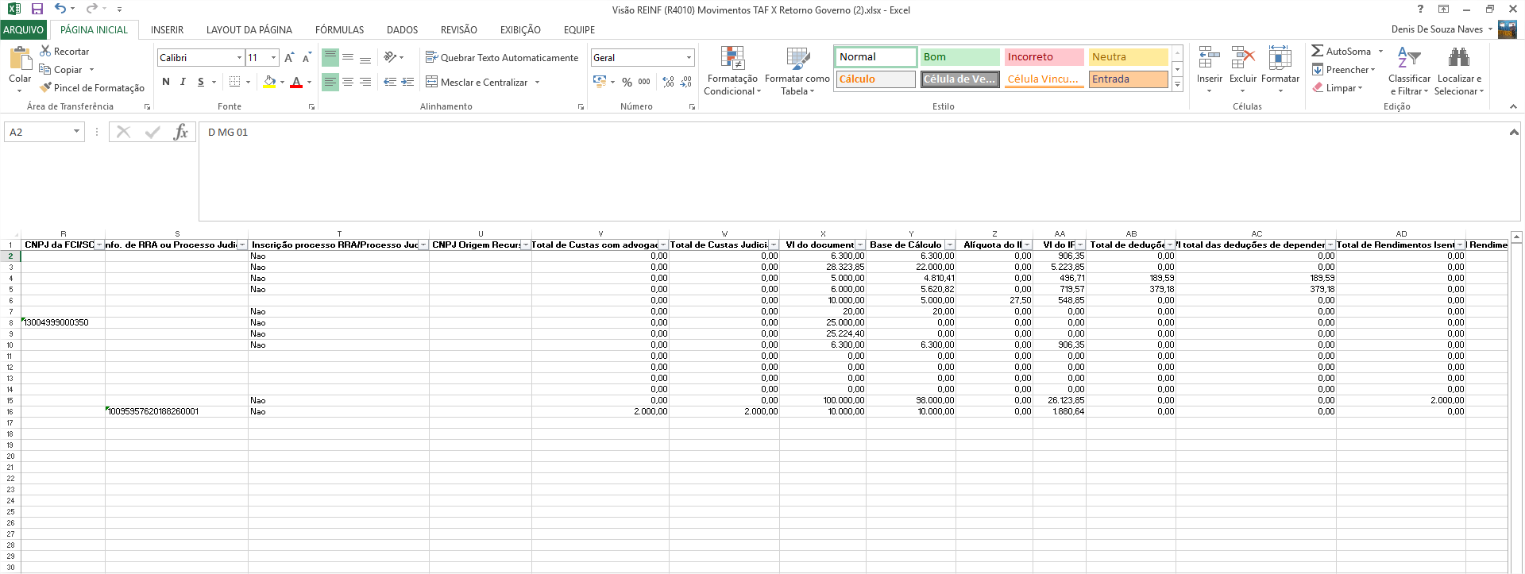Screen dimensions: 1525x574
Task: Toggle italic (I) formatting
Action: click(x=183, y=82)
